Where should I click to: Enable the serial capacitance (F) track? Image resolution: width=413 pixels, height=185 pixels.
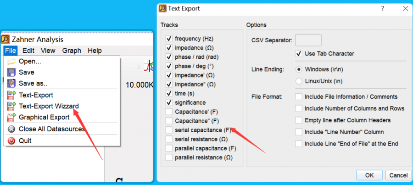coord(169,130)
